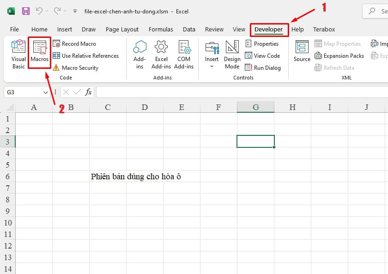Screen dimensions: 388x274
Task: Open the File tab
Action: click(14, 29)
